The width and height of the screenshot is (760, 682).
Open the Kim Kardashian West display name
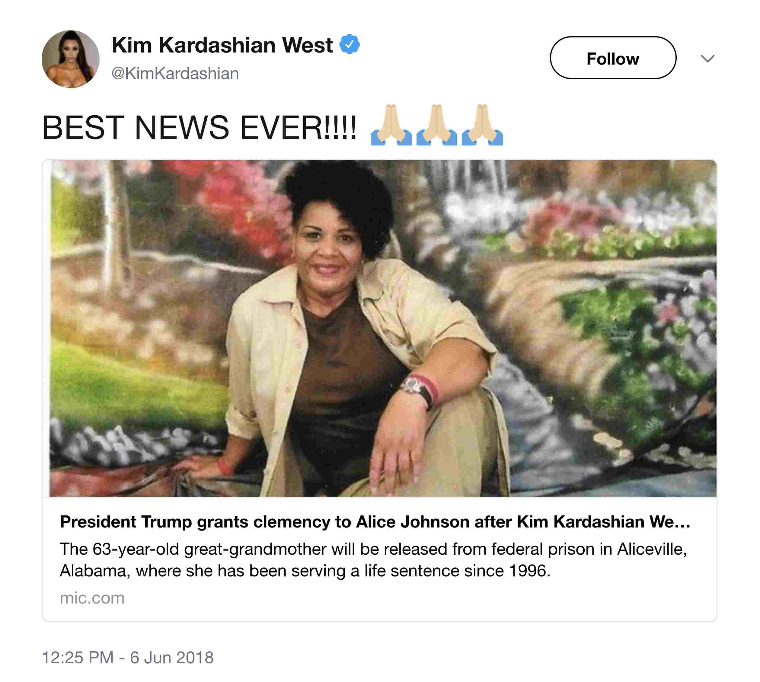point(222,45)
